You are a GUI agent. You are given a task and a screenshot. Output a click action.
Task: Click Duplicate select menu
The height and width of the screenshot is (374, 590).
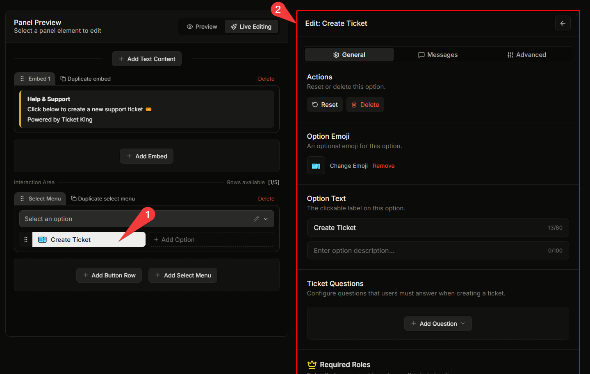pos(103,198)
